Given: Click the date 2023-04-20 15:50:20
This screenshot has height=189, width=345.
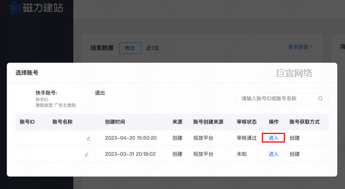Looking at the screenshot, I should tap(131, 138).
